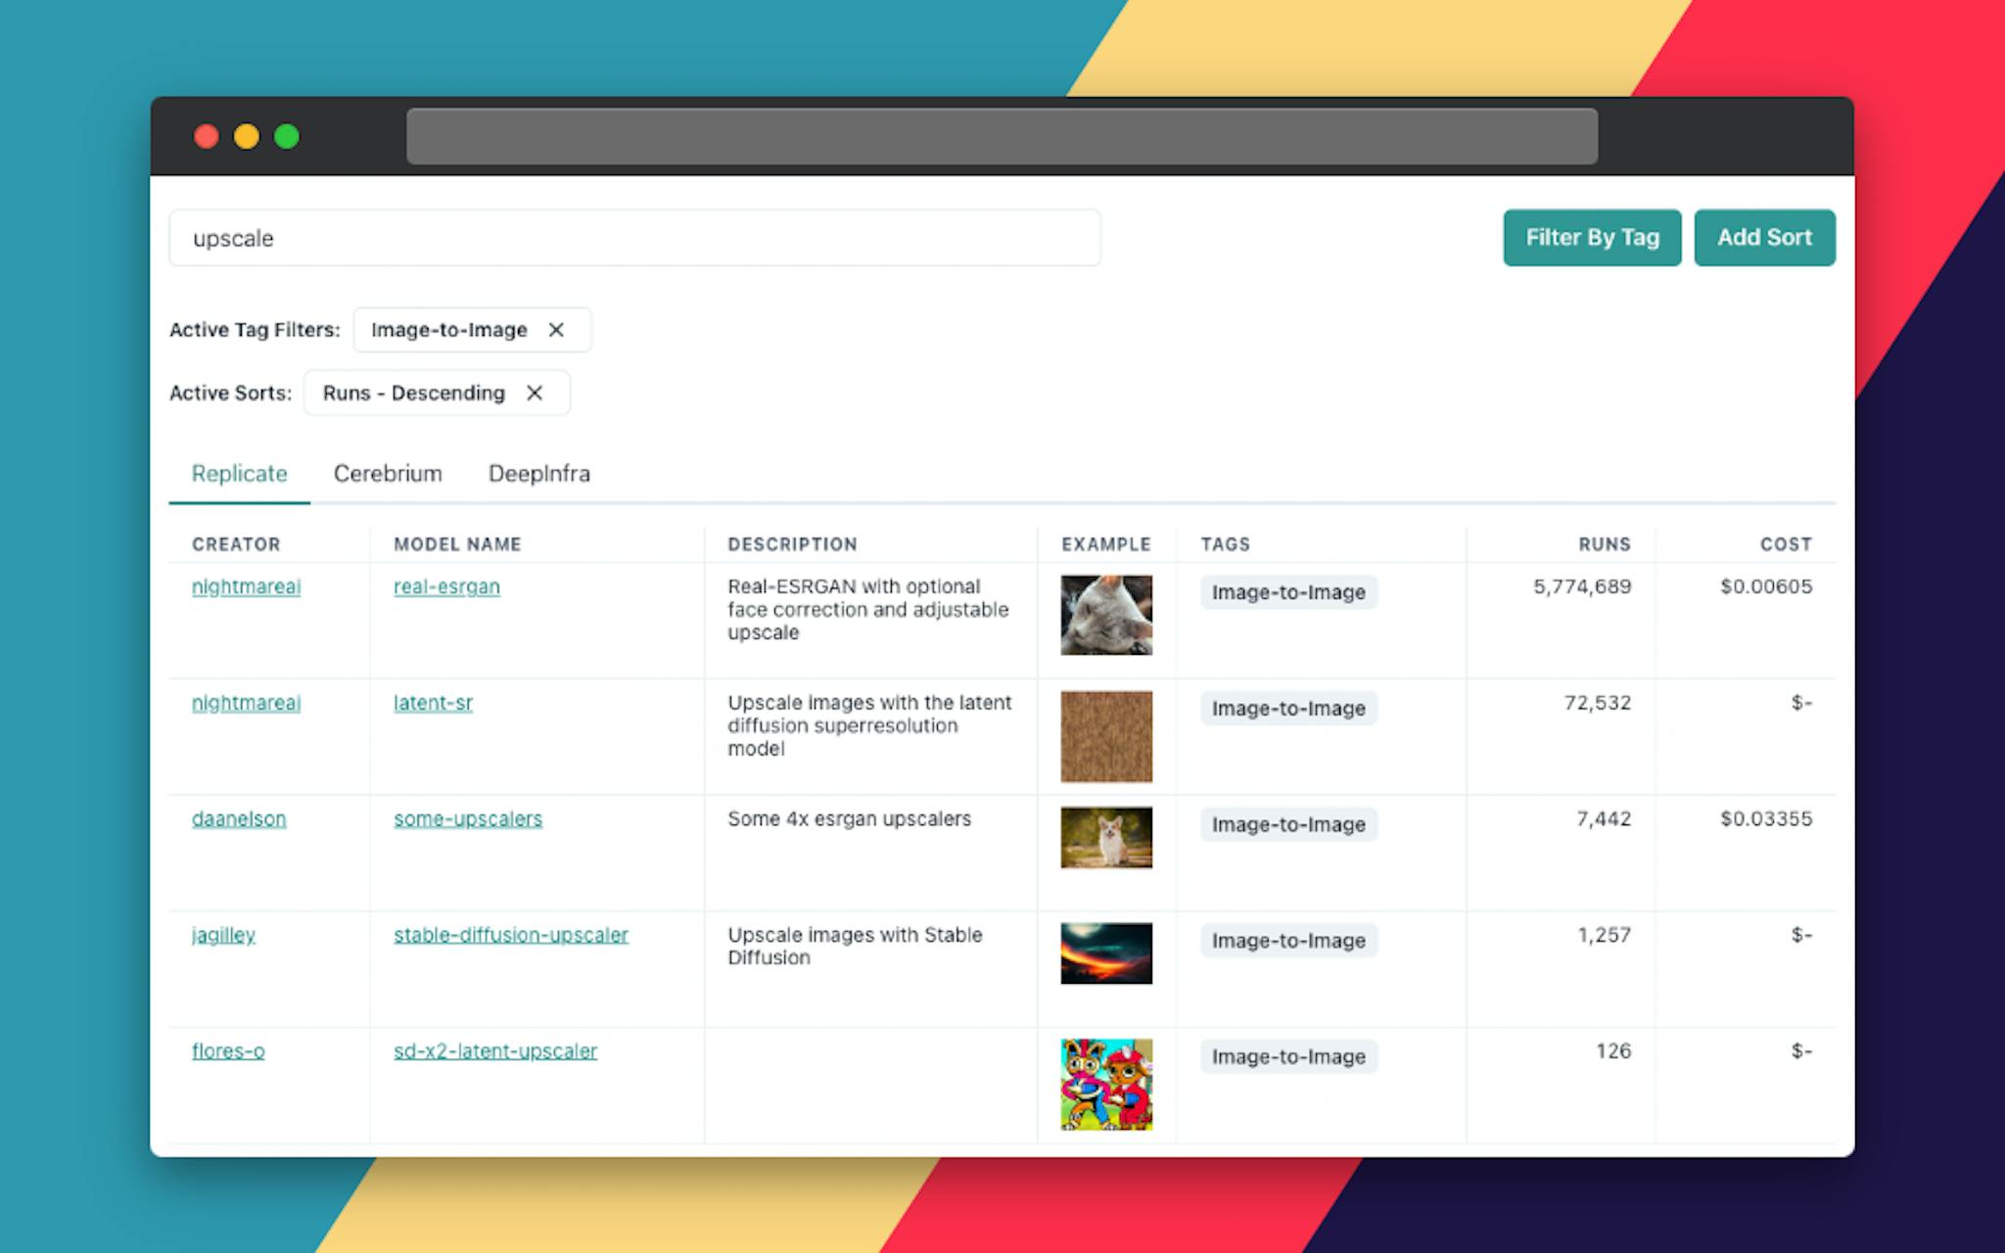2005x1253 pixels.
Task: Remove the Runs - Descending sort
Action: pyautogui.click(x=535, y=393)
